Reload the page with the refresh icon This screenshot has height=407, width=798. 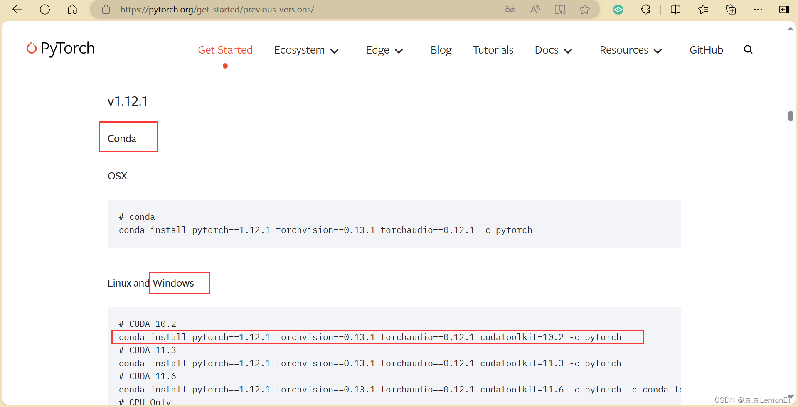[x=45, y=9]
